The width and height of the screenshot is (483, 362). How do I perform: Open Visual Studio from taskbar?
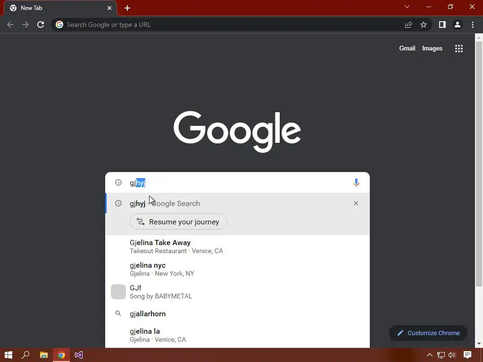pos(79,355)
